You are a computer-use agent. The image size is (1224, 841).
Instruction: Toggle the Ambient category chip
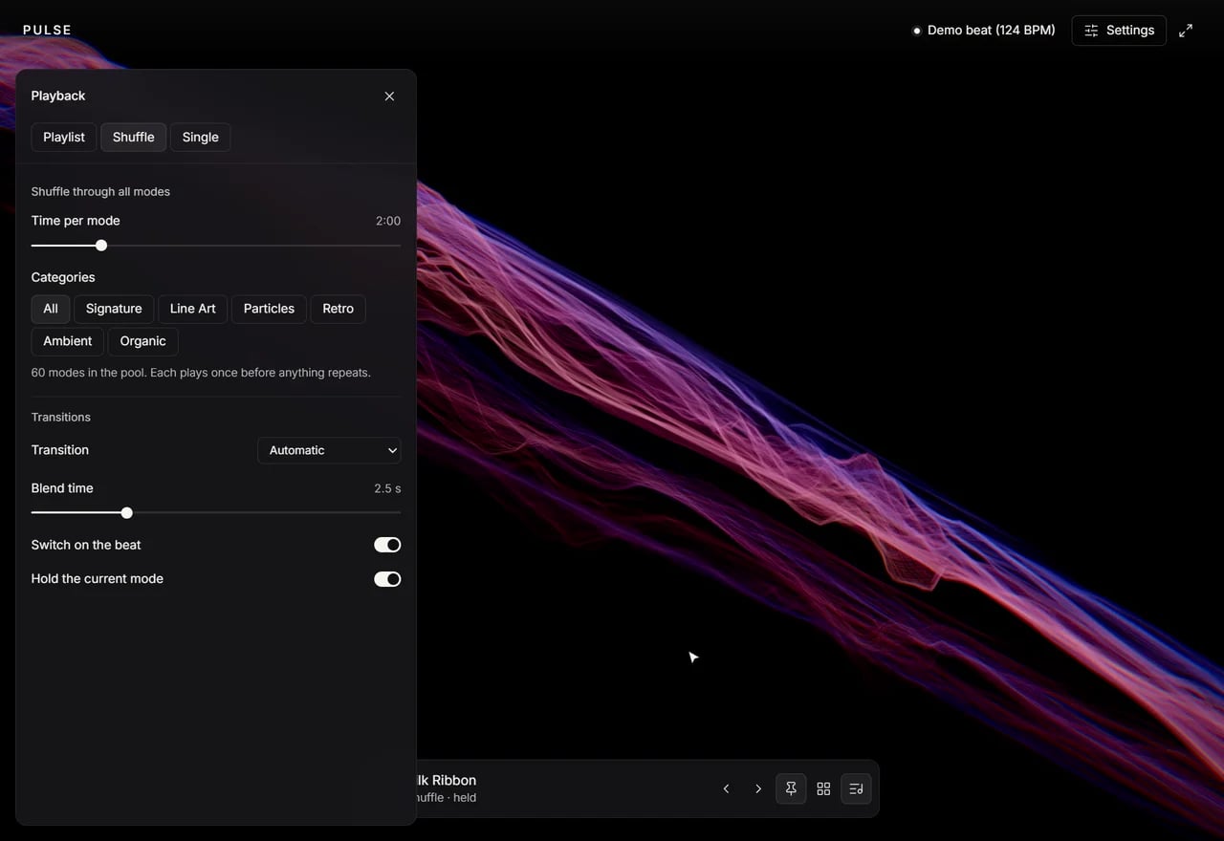click(x=68, y=341)
